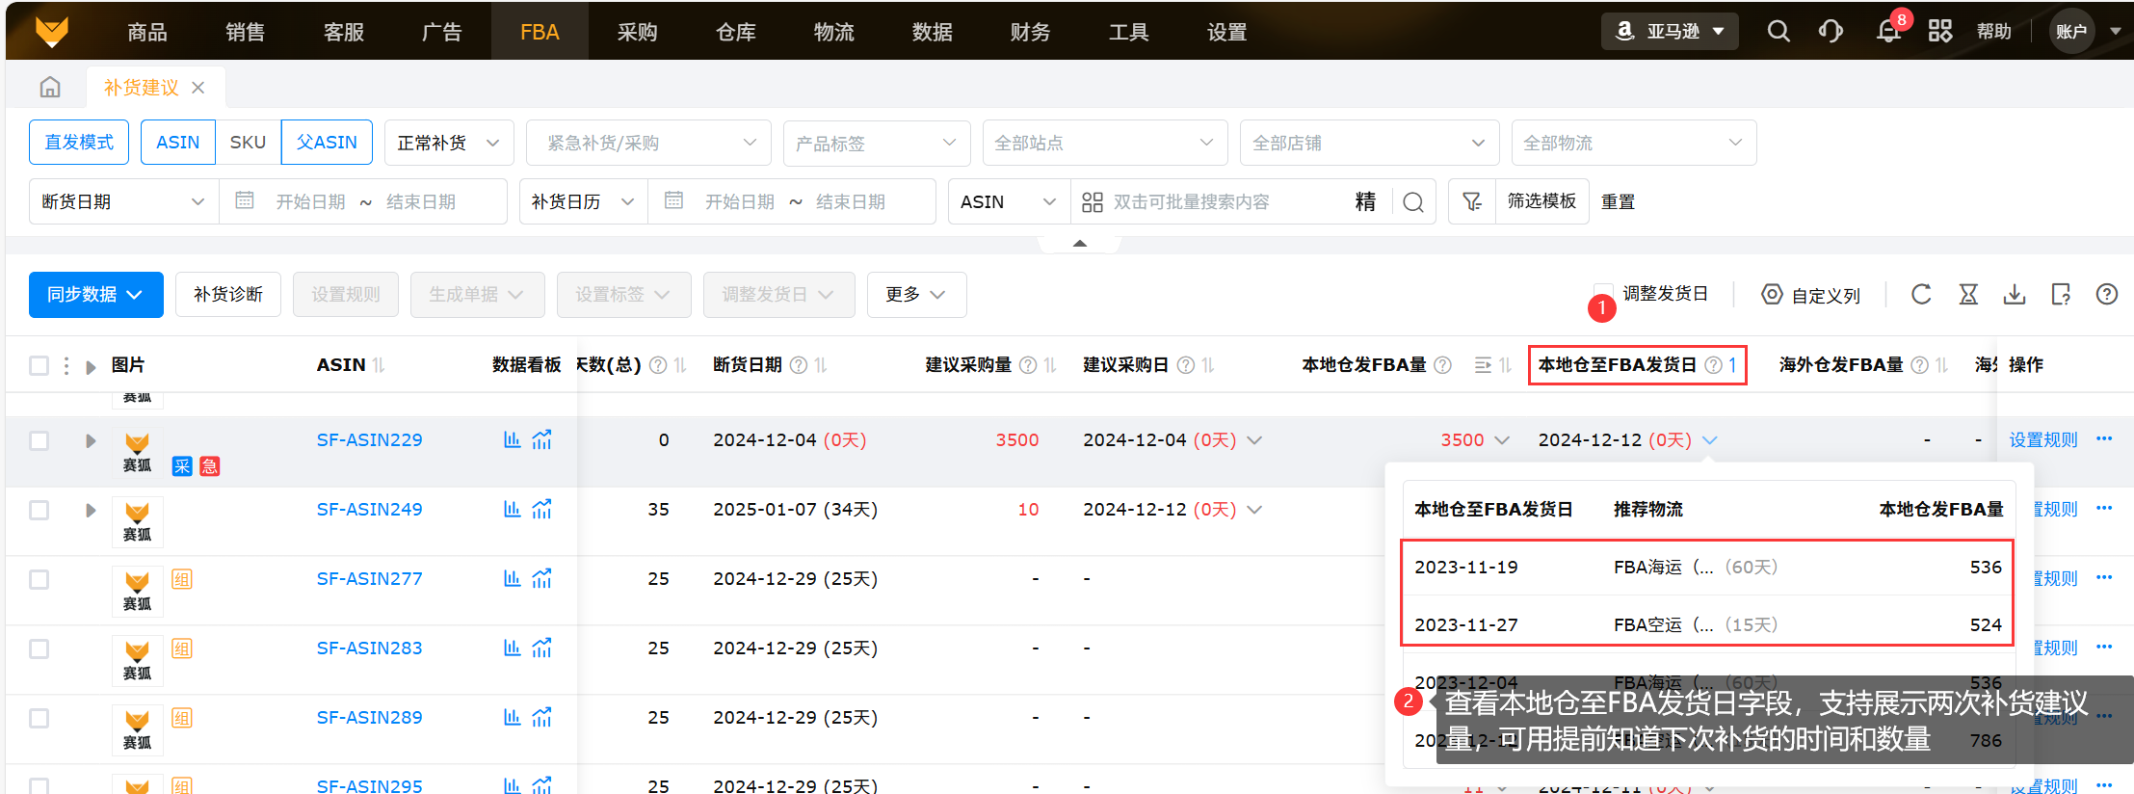Expand the SF-ASIN249 row
This screenshot has height=794, width=2134.
(x=91, y=510)
